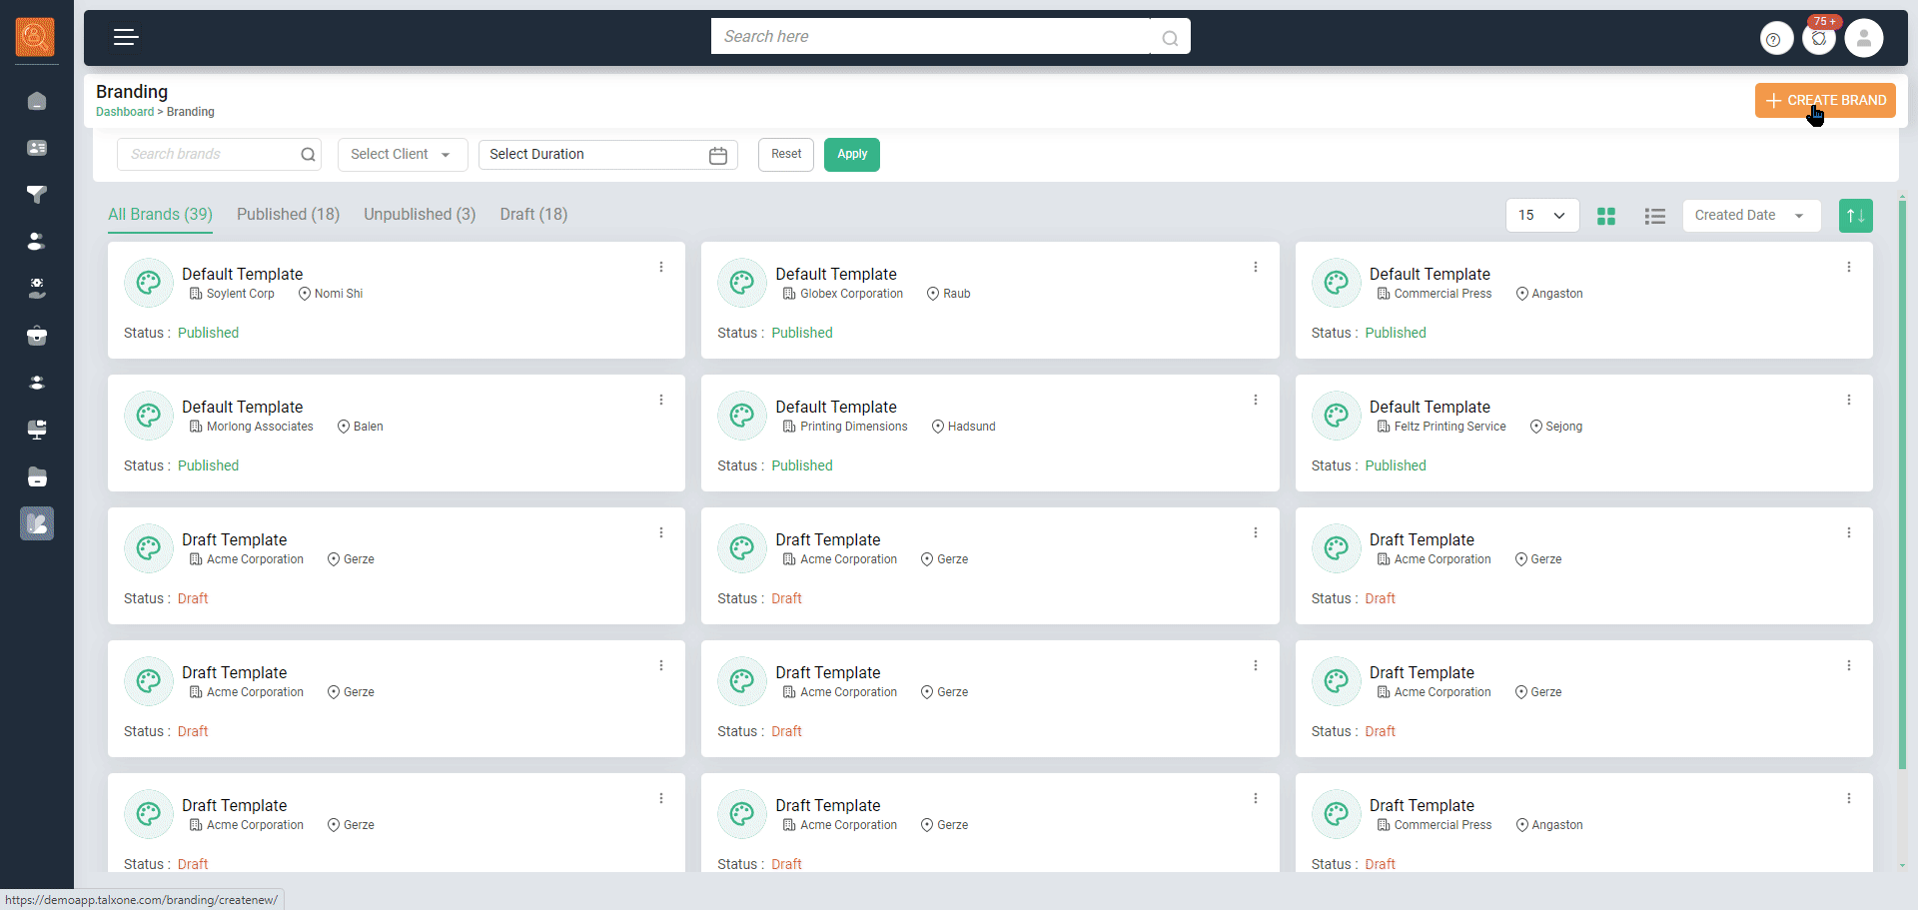This screenshot has width=1918, height=910.
Task: Click the Create Brand button
Action: click(x=1825, y=101)
